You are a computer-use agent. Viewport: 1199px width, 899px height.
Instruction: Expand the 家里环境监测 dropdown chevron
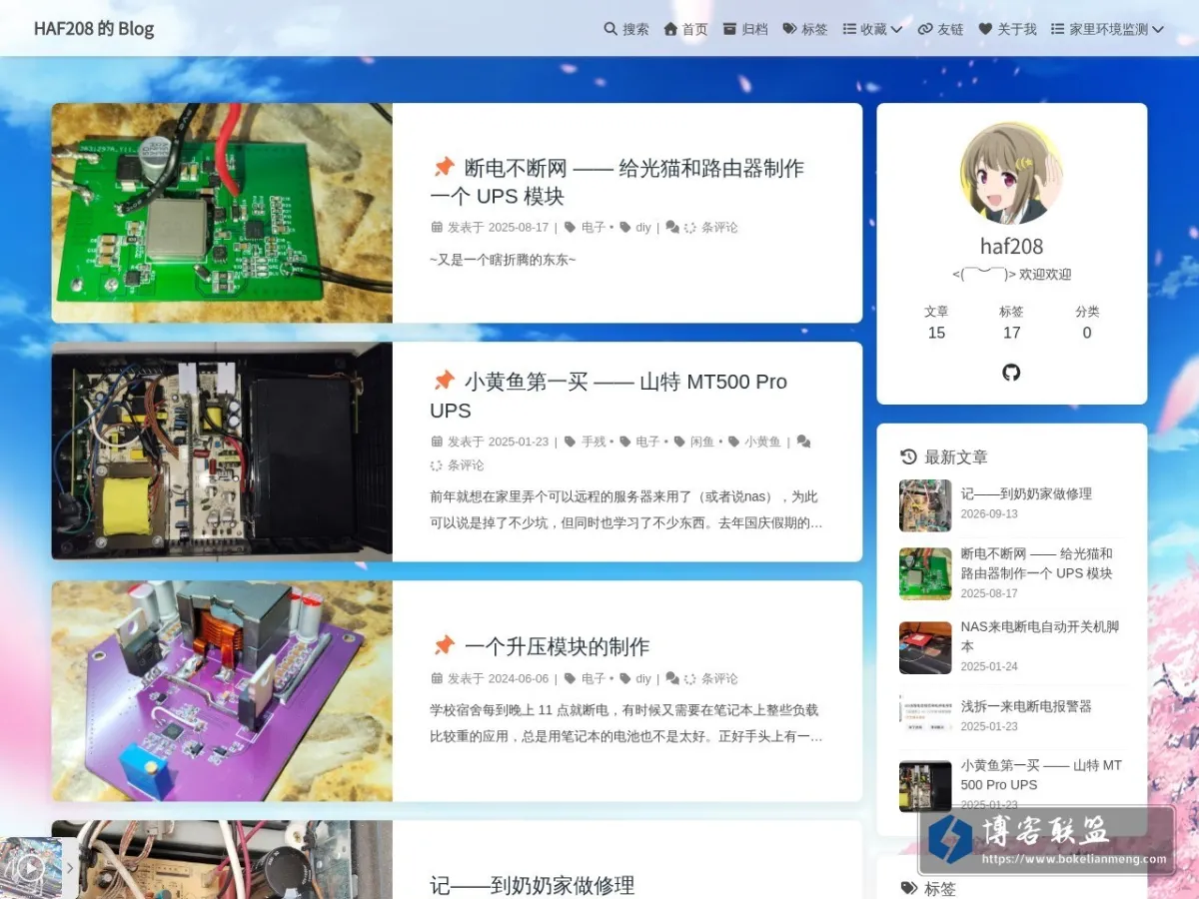pos(1158,29)
